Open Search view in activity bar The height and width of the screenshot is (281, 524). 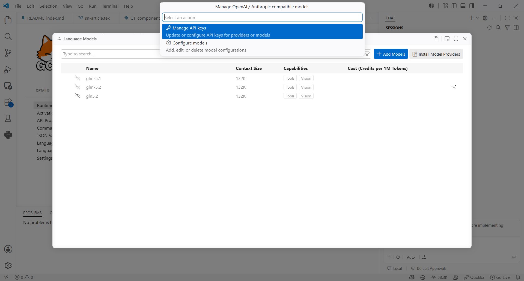[x=8, y=37]
